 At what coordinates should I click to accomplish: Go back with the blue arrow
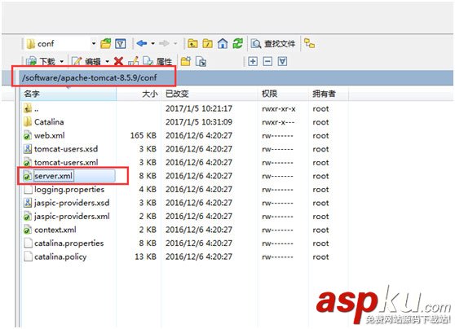[x=142, y=43]
